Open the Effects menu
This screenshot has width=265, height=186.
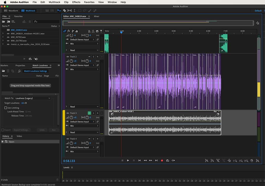coord(76,2)
